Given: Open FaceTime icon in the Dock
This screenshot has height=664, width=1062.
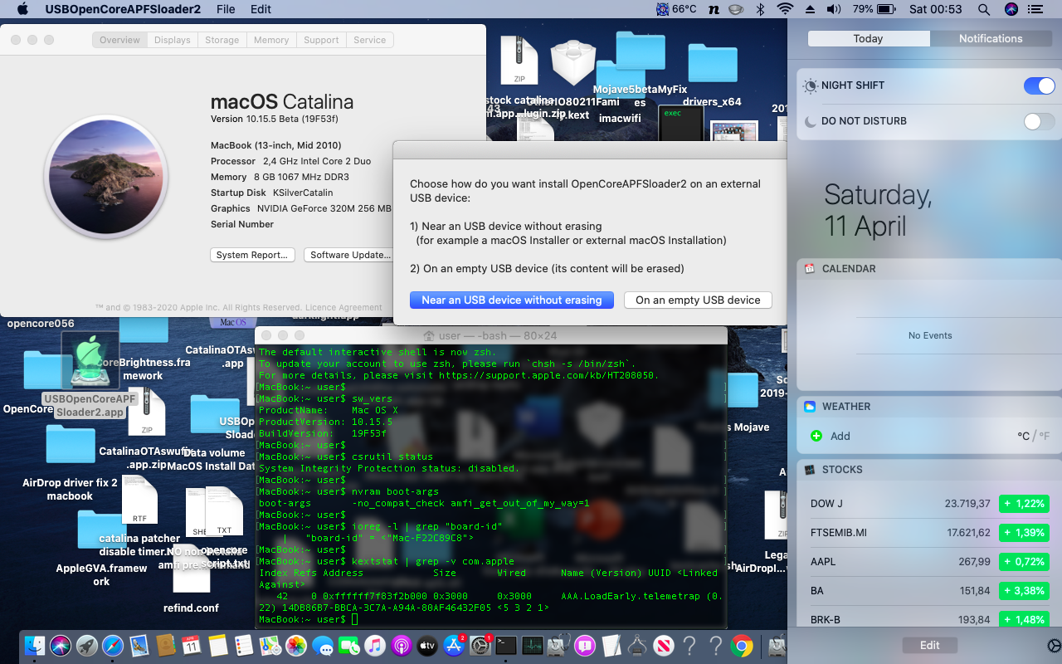Looking at the screenshot, I should pos(349,645).
